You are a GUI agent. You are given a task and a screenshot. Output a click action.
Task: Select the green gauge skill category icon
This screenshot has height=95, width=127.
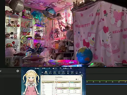pyautogui.click(x=70, y=88)
